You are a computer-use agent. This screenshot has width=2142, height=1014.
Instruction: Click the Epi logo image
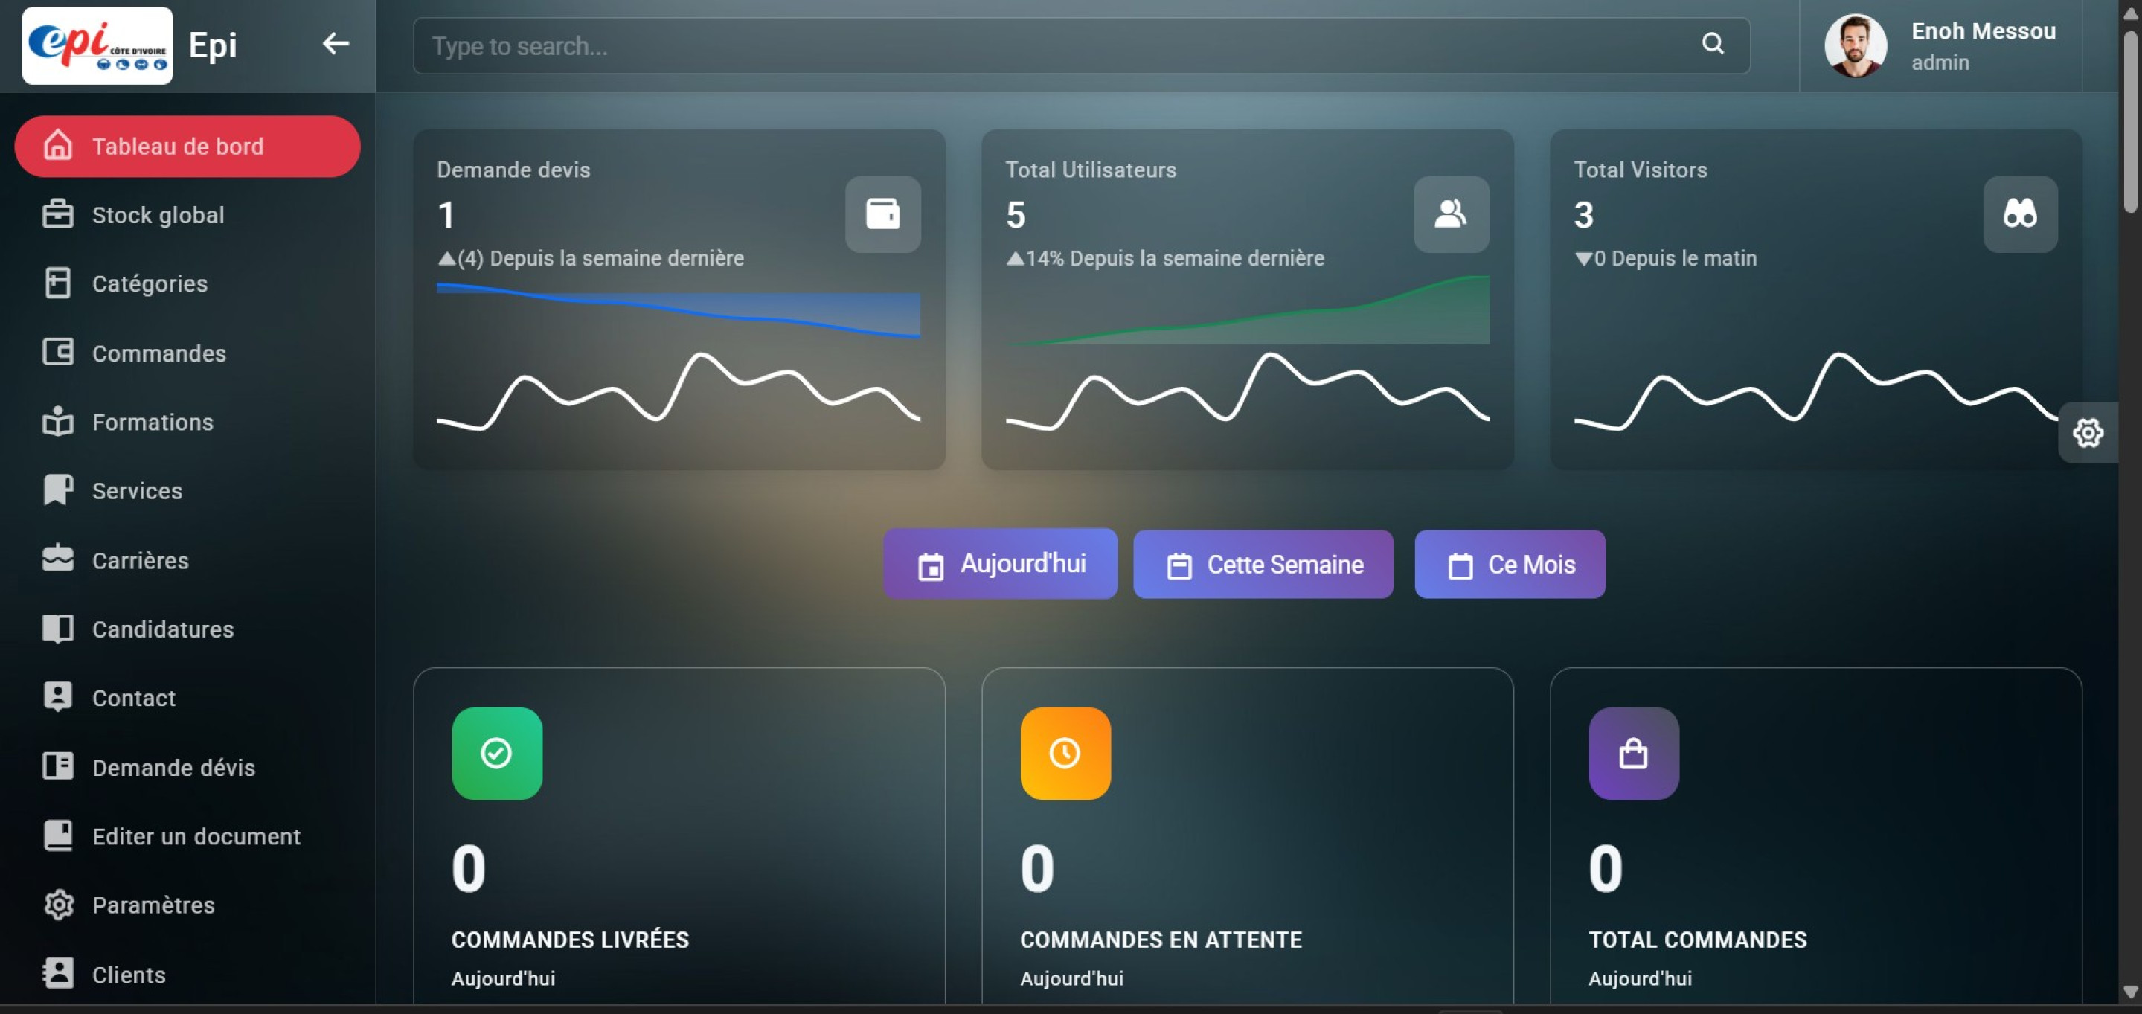(97, 45)
